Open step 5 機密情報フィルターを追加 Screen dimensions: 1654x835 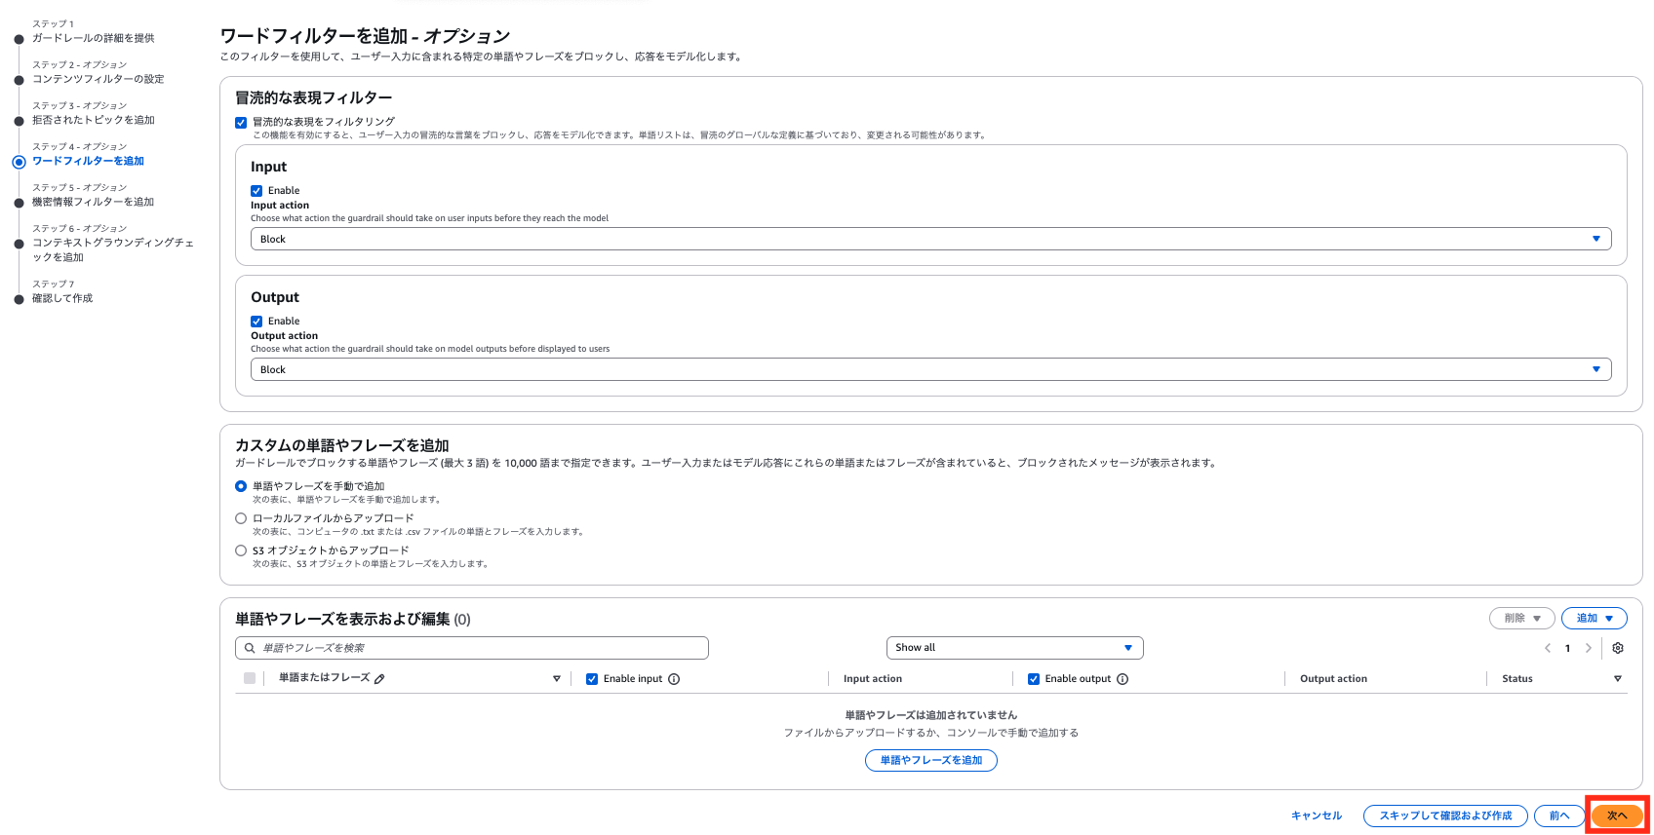tap(93, 202)
